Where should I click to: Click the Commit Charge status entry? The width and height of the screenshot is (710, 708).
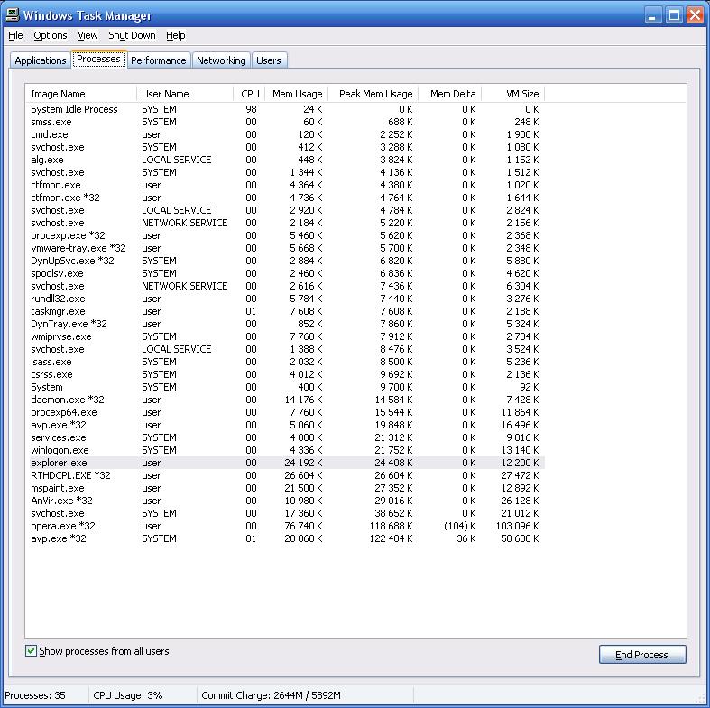click(271, 695)
